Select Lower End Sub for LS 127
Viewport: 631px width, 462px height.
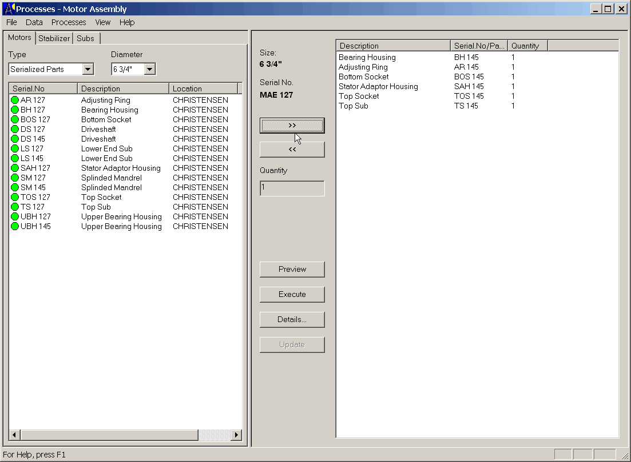pos(107,148)
